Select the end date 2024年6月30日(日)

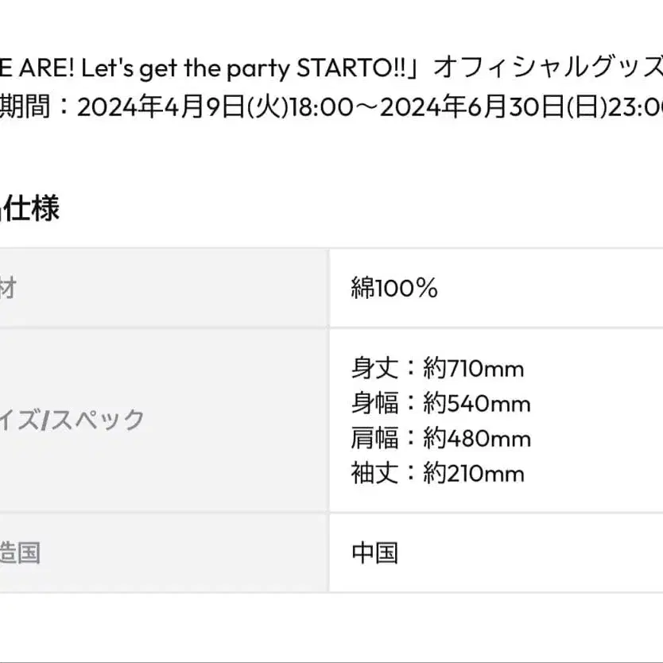(493, 106)
